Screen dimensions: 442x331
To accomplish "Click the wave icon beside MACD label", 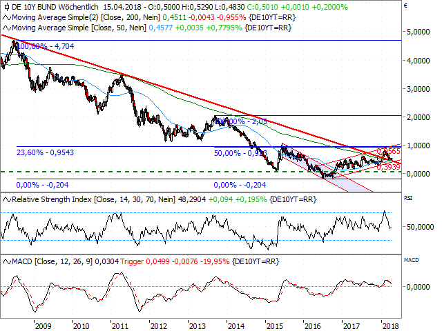I will 7,262.
